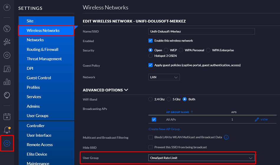The width and height of the screenshot is (280, 165).
Task: Collapse the Advanced Options section
Action: pyautogui.click(x=105, y=90)
